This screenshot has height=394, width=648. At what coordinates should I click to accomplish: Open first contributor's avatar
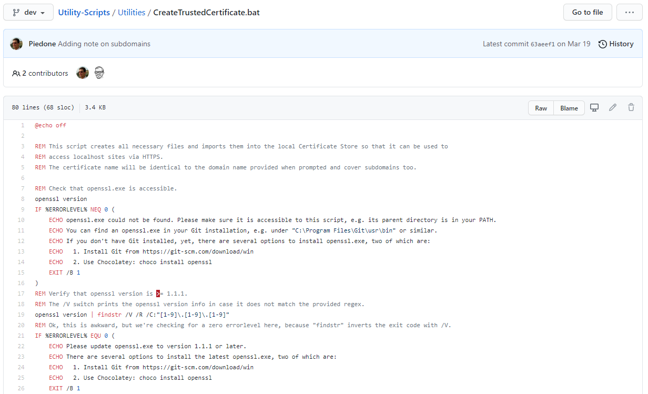pos(83,73)
